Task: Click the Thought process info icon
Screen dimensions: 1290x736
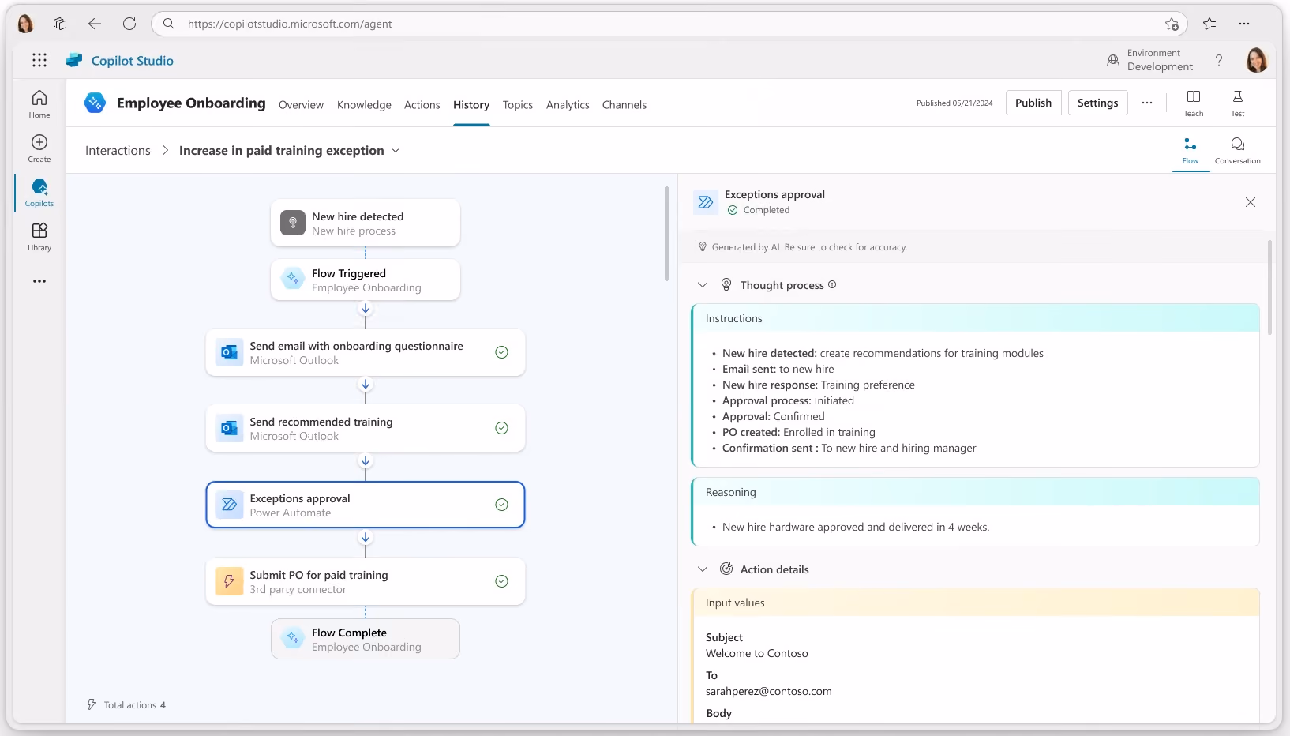Action: [832, 285]
